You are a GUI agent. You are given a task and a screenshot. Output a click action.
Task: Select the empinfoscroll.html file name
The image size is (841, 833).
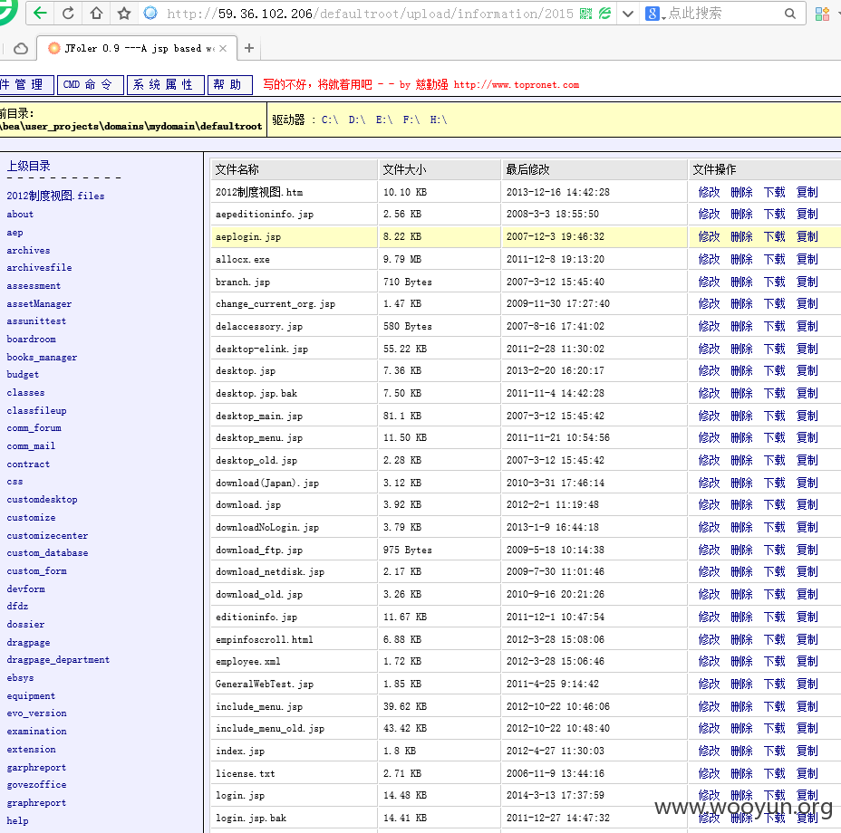[x=264, y=639]
